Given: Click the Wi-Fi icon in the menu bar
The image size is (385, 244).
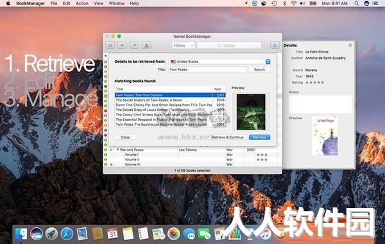Looking at the screenshot, I should pos(293,3).
